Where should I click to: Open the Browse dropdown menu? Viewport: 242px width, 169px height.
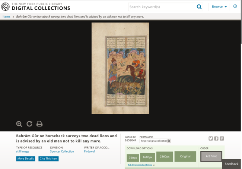click(219, 7)
